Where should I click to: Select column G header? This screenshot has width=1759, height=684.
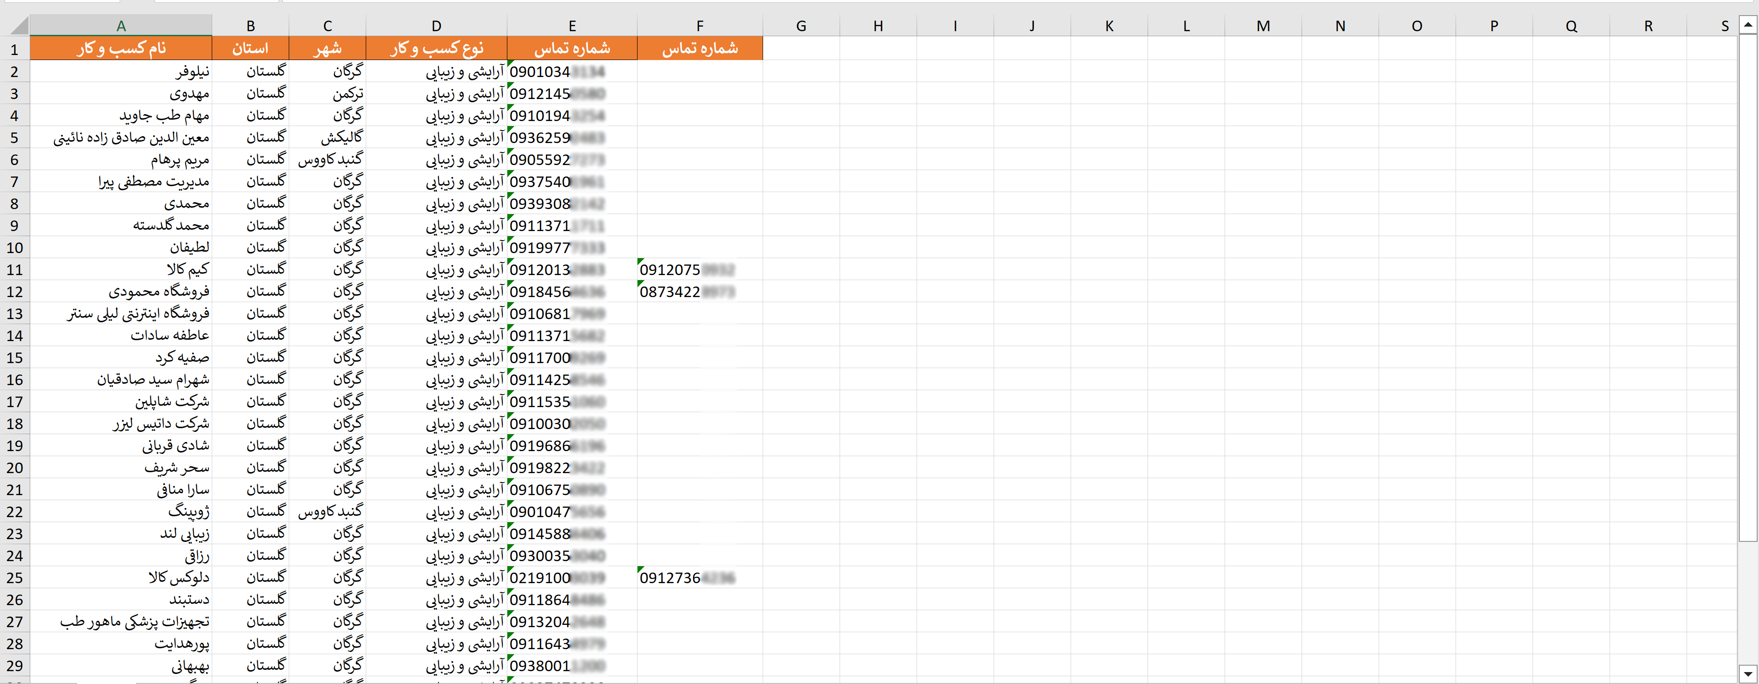pyautogui.click(x=801, y=26)
